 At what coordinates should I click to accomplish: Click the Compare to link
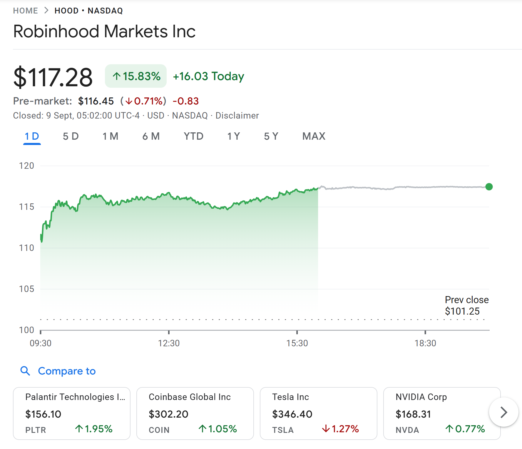pyautogui.click(x=67, y=371)
